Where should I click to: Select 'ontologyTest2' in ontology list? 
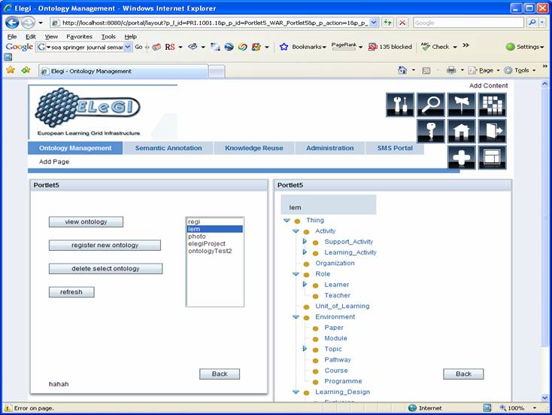point(215,251)
